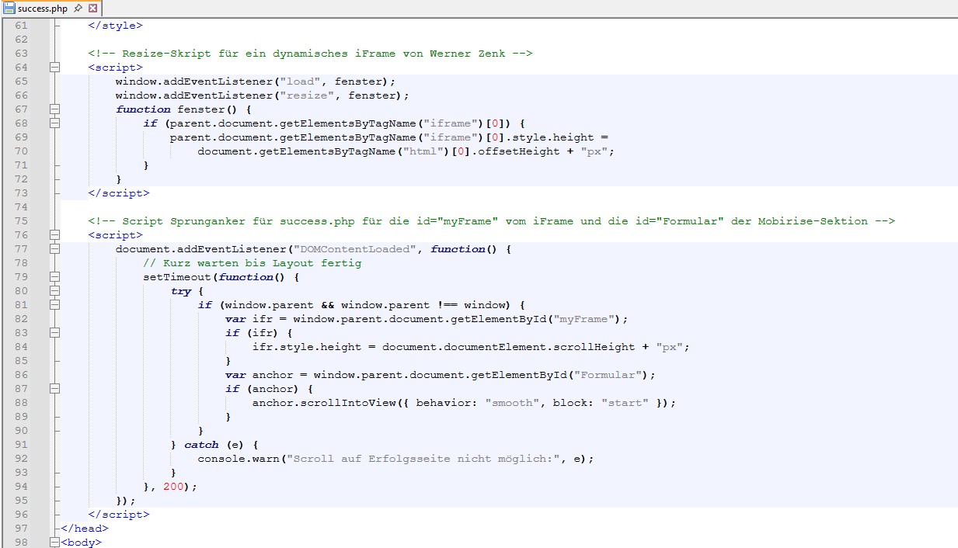The width and height of the screenshot is (958, 548).
Task: Click line number 97 in the margin
Action: tap(21, 529)
